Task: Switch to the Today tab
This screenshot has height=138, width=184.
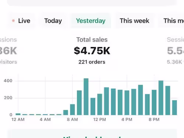Action: (x=53, y=21)
